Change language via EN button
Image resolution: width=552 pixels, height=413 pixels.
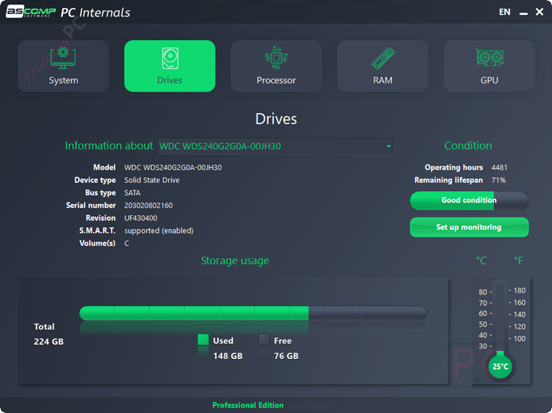coord(504,12)
